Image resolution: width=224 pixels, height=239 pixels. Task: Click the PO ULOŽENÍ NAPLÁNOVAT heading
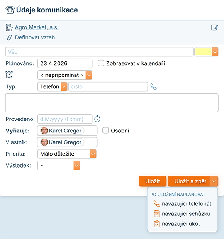(x=178, y=195)
